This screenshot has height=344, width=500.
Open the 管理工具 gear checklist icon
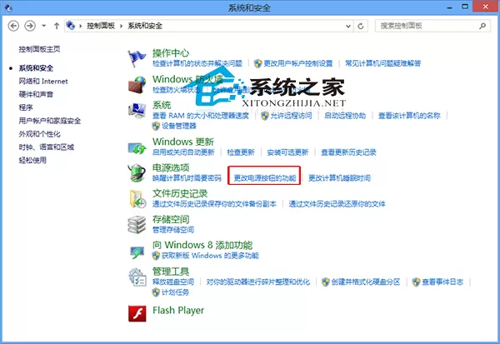(x=137, y=277)
